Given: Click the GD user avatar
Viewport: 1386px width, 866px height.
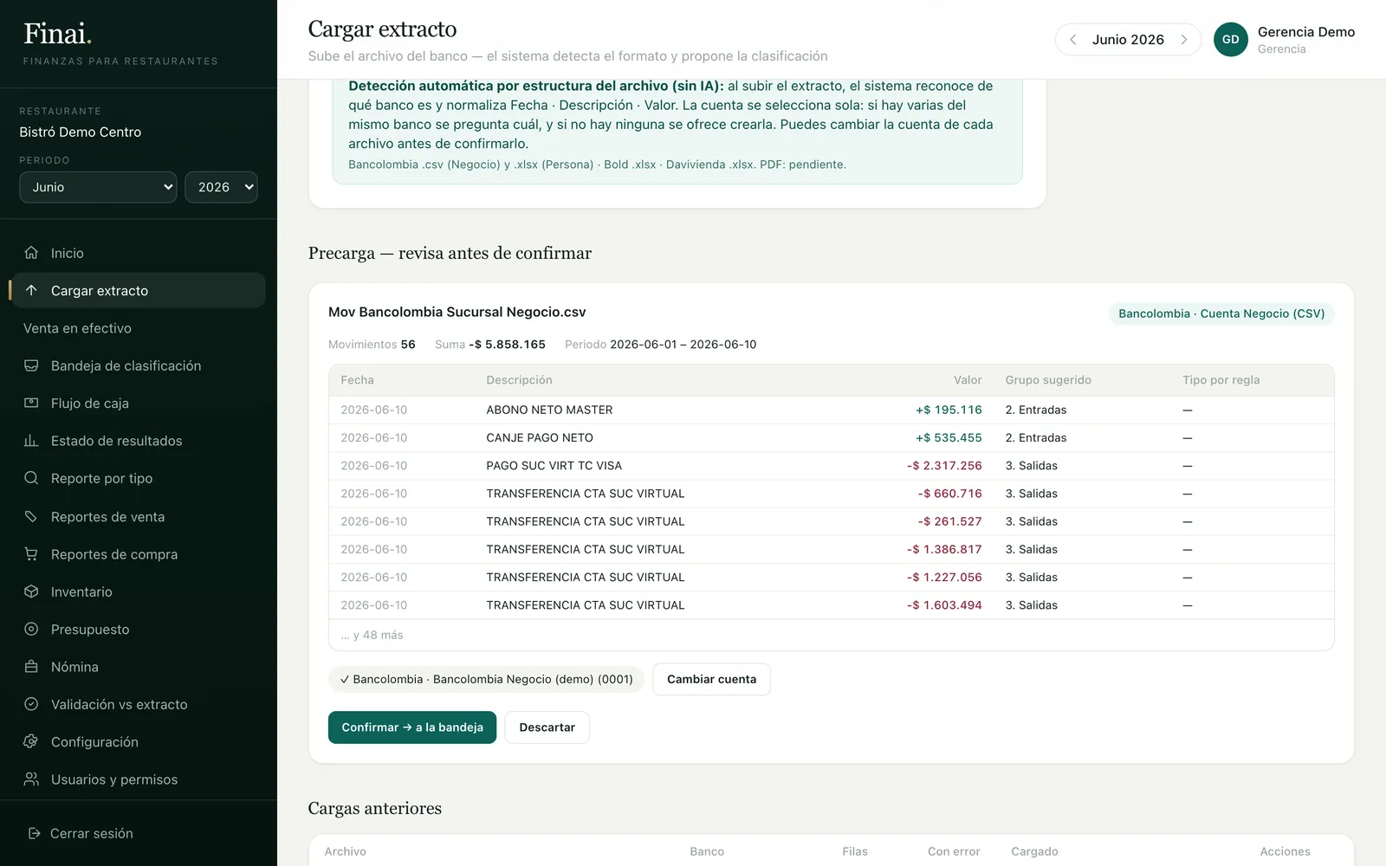Looking at the screenshot, I should [1230, 39].
